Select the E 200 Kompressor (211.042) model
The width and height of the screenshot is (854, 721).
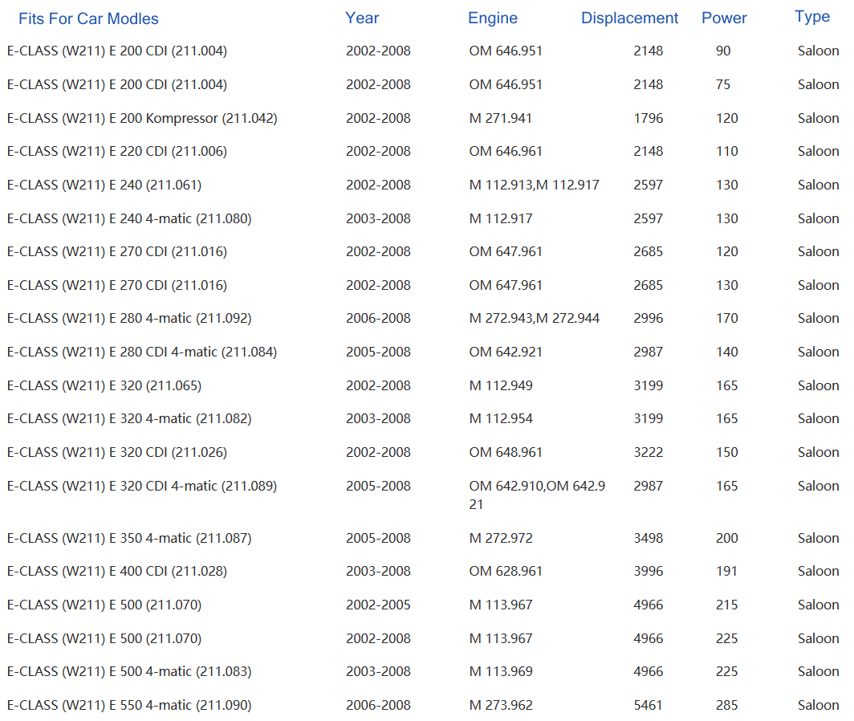point(142,118)
